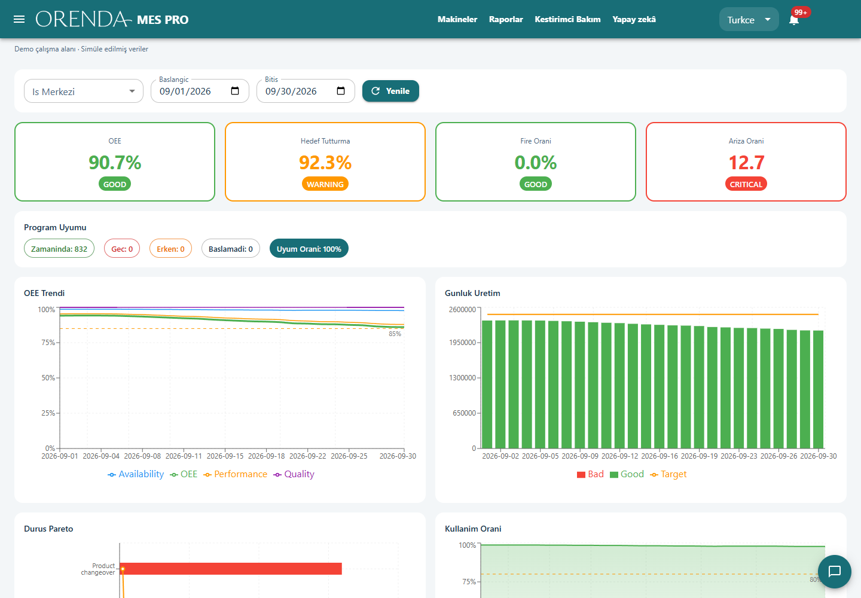Toggle Performance series in OEE Trendi legend
Screen dimensions: 861x598
pos(236,474)
